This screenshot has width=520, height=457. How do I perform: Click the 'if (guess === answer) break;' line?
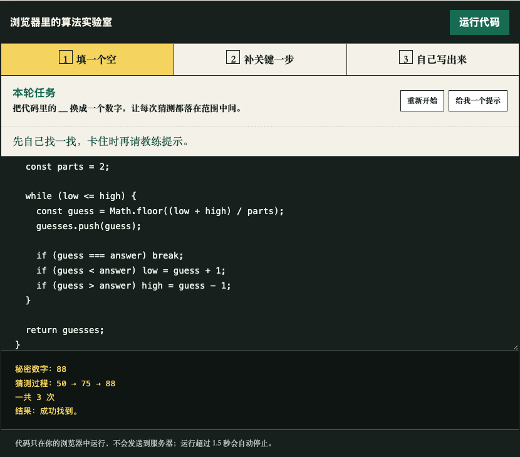pyautogui.click(x=110, y=255)
